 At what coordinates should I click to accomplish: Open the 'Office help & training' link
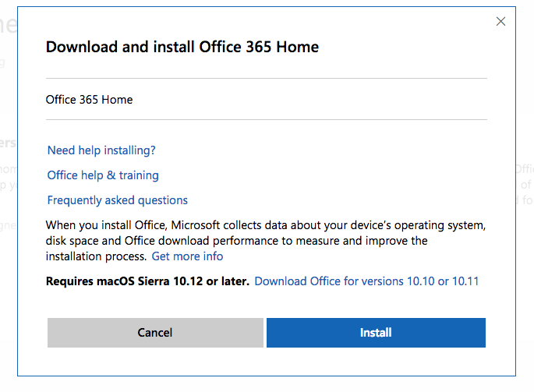103,175
